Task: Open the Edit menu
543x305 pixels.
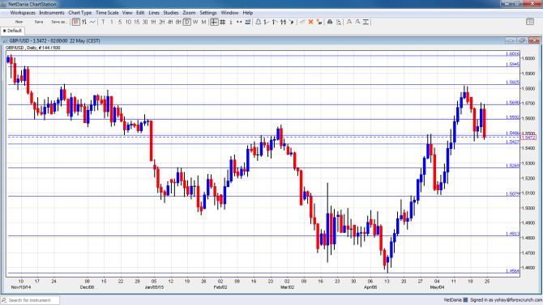Action: 140,13
